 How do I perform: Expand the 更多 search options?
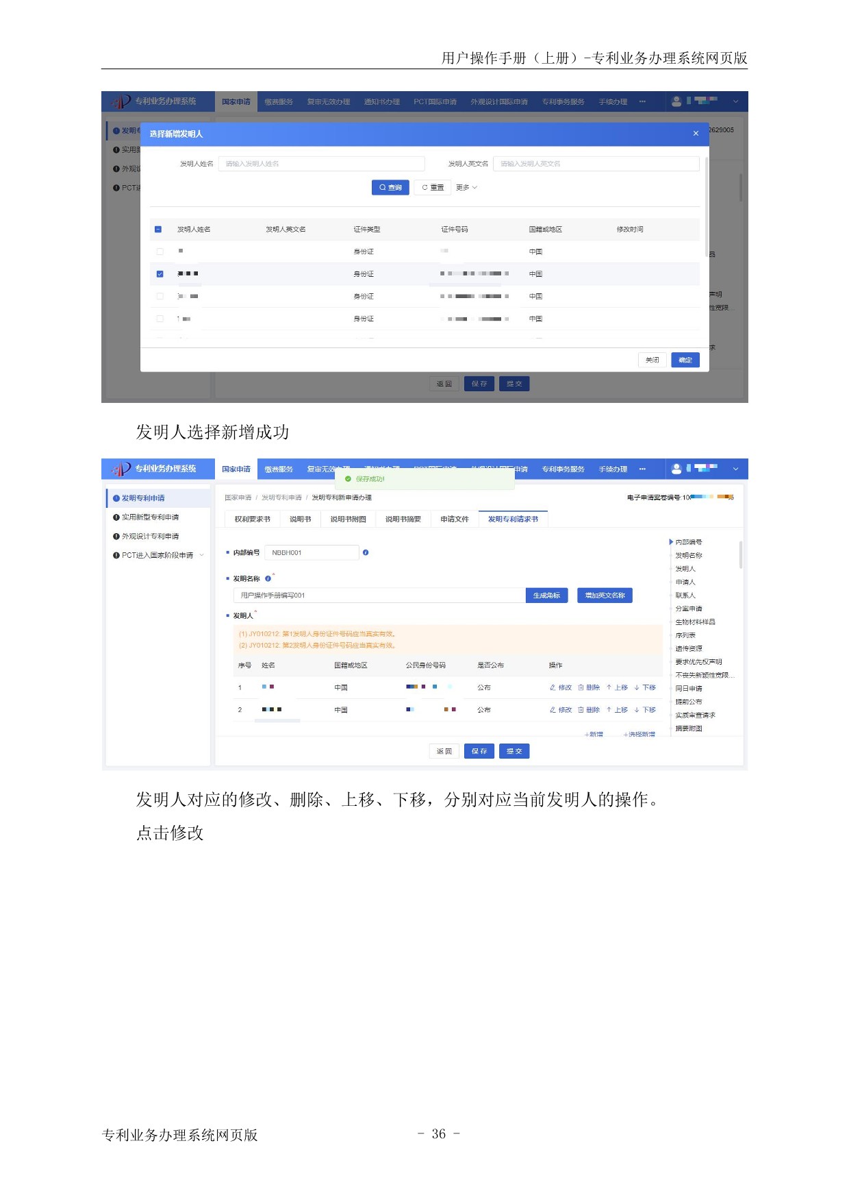point(466,188)
